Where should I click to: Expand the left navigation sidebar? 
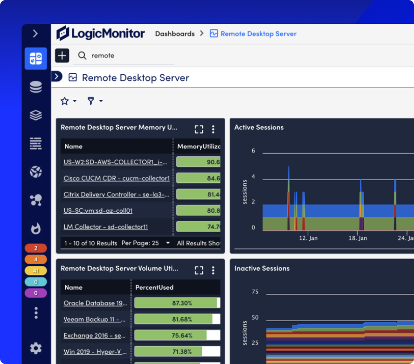pyautogui.click(x=35, y=34)
